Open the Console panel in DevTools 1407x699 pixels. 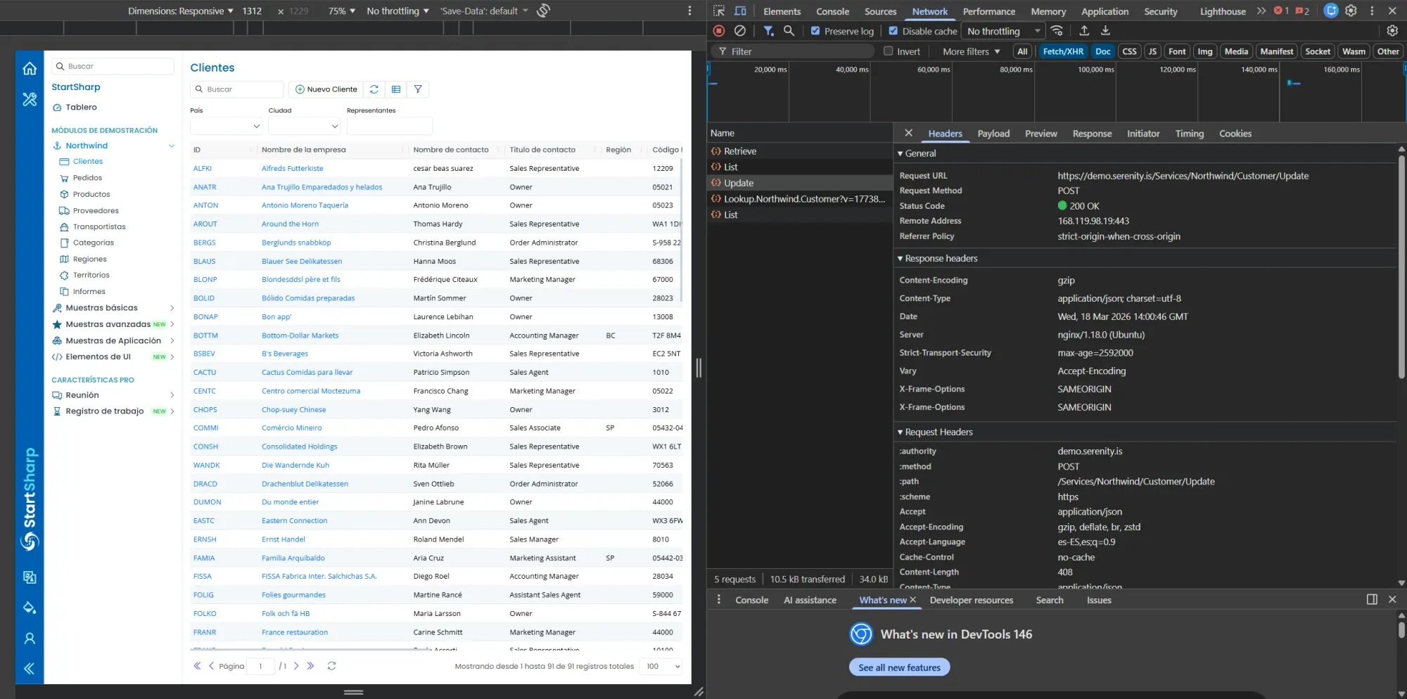coord(832,11)
